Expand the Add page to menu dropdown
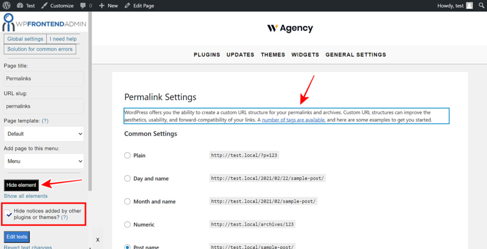487x249 pixels. 44,162
